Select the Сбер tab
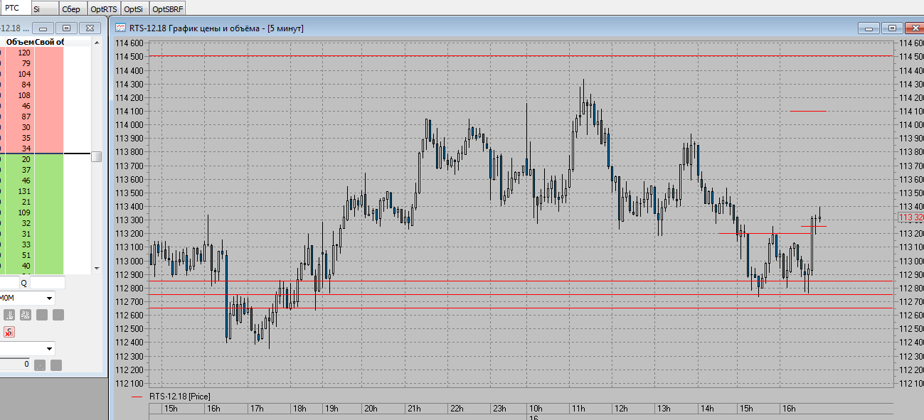The height and width of the screenshot is (420, 924). click(x=74, y=9)
